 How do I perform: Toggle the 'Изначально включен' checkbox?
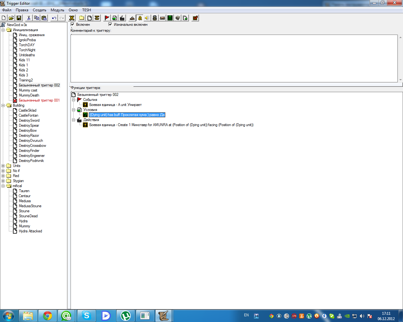[x=110, y=24]
